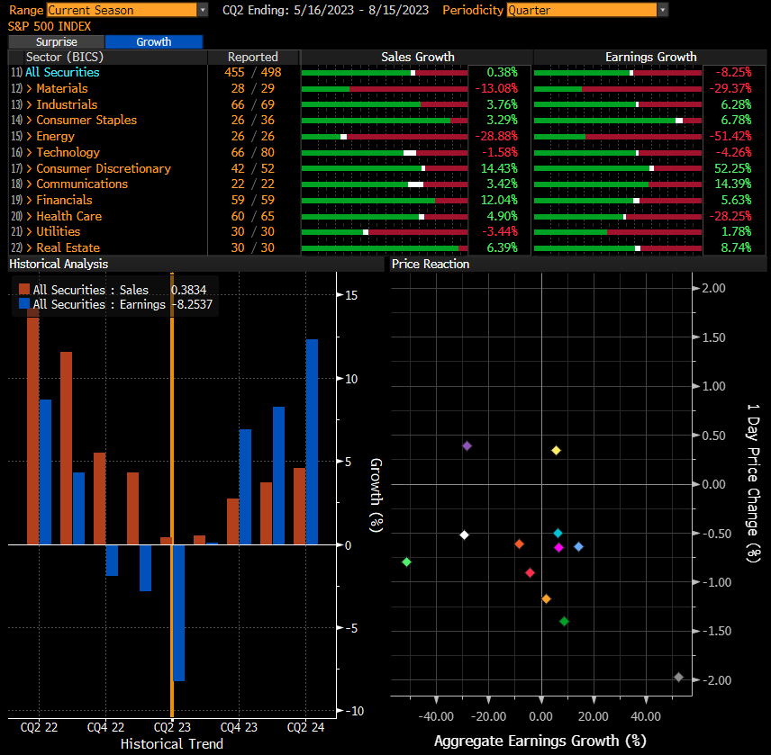Click the yellow diamond in Price Reaction scatter
771x755 pixels.
coord(556,450)
